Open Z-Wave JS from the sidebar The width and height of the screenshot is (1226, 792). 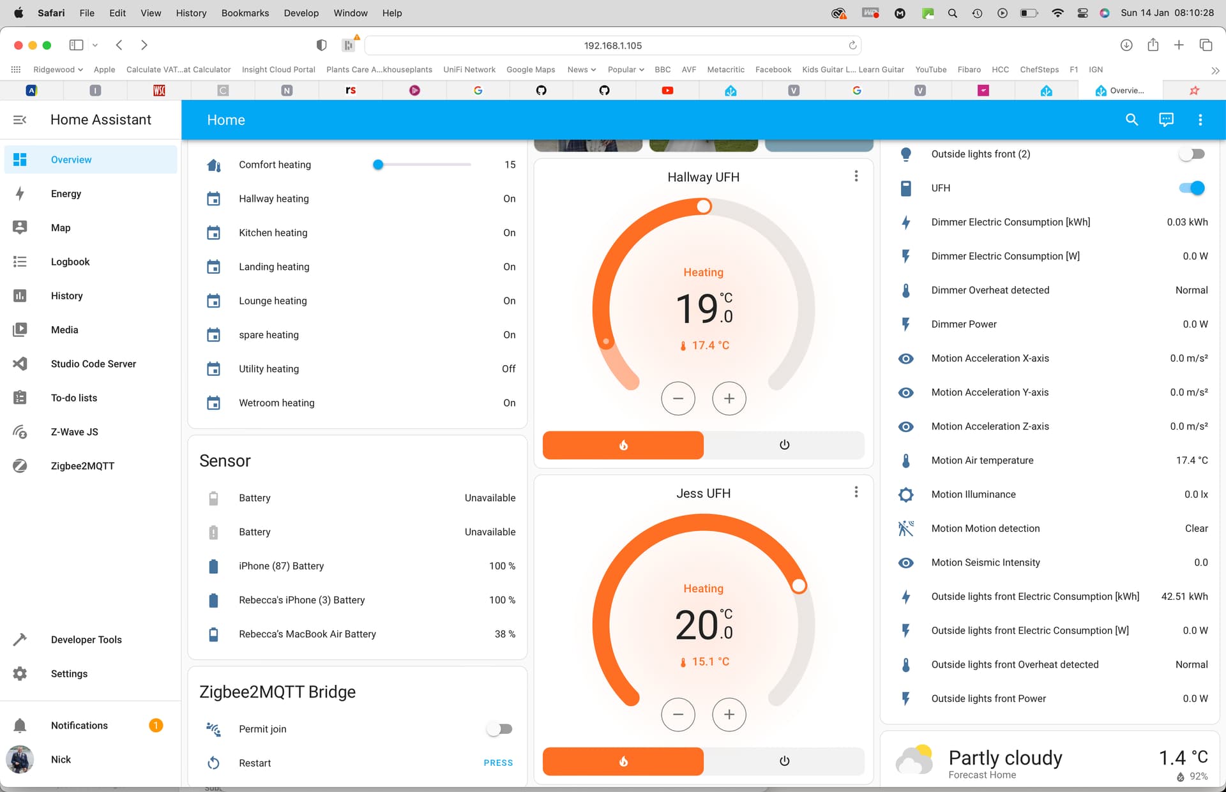coord(20,431)
